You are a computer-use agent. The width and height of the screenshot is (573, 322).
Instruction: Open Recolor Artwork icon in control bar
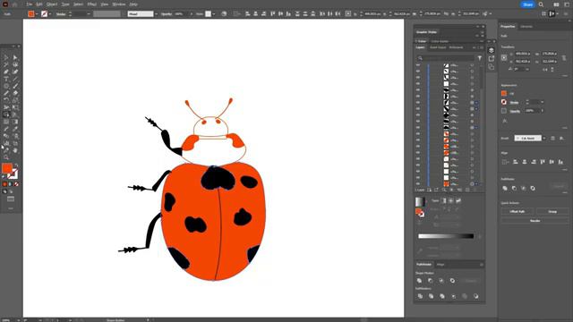click(224, 14)
